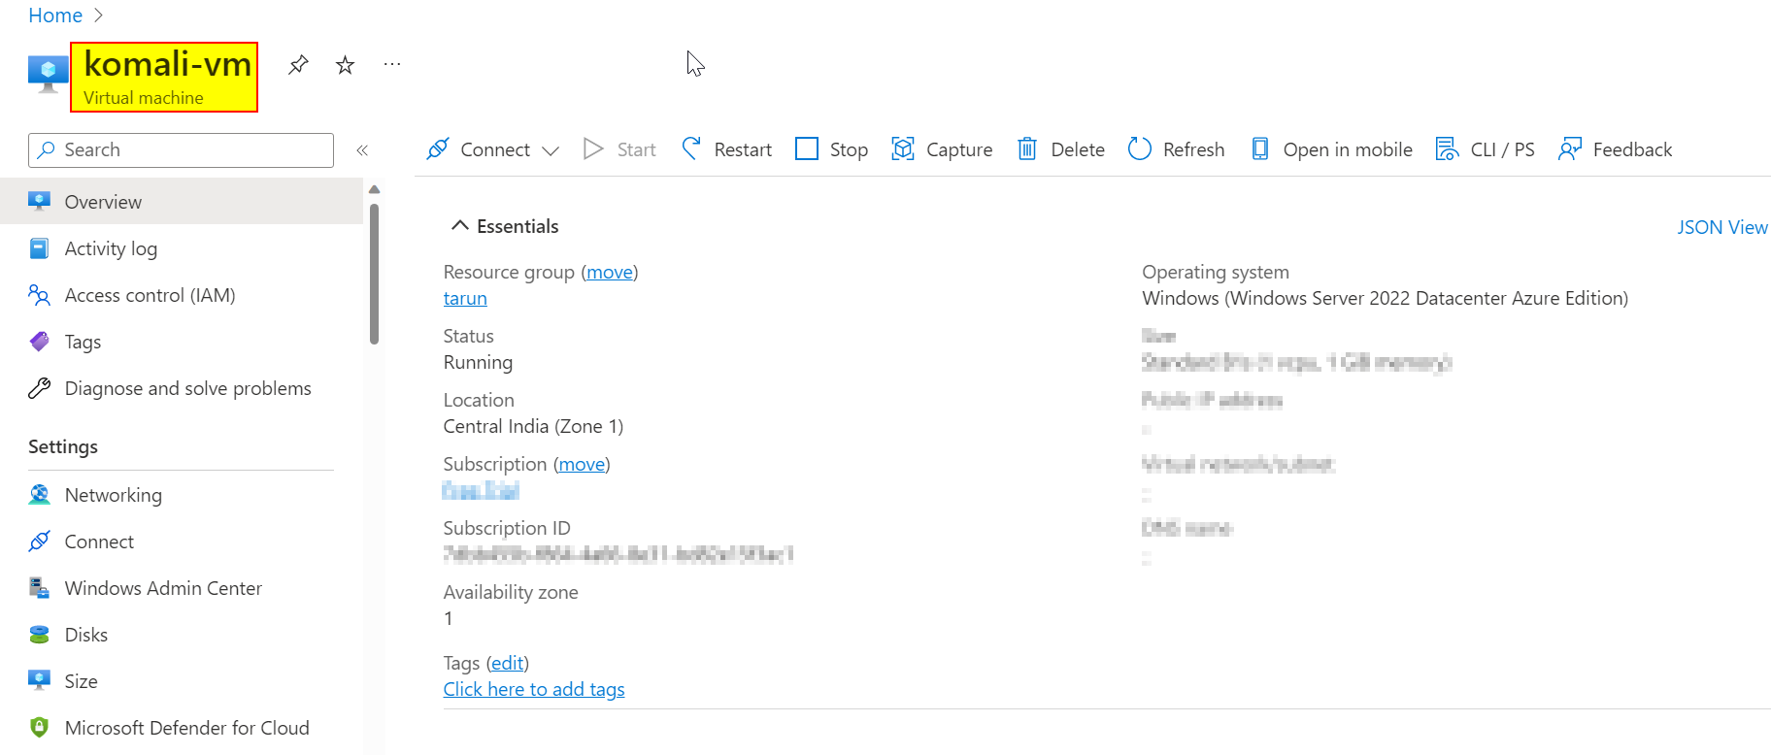
Task: Click the Access control people icon
Action: coord(39,295)
